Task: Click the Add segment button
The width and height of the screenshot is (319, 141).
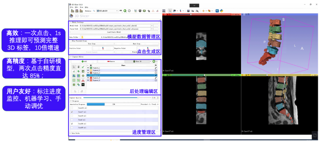Action: pos(84,61)
